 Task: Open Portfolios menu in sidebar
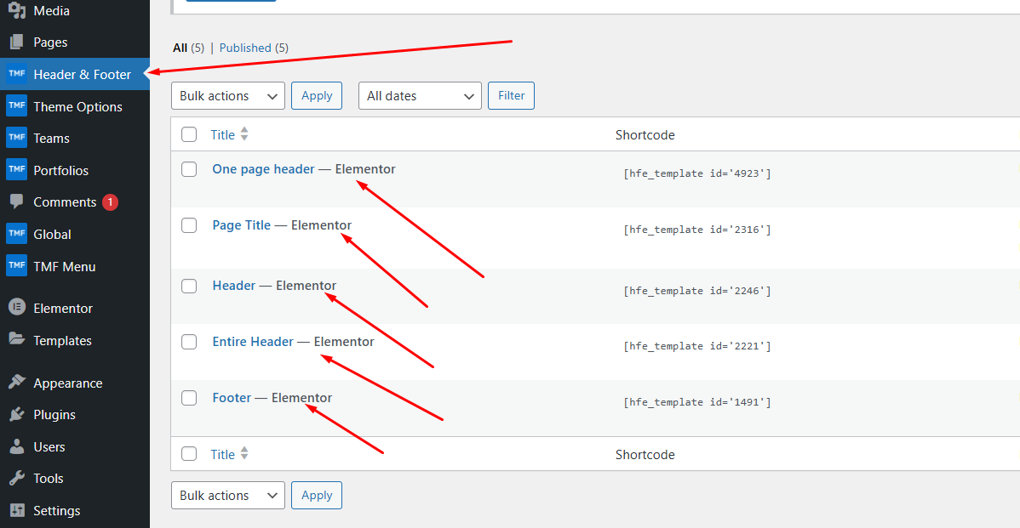click(x=60, y=170)
